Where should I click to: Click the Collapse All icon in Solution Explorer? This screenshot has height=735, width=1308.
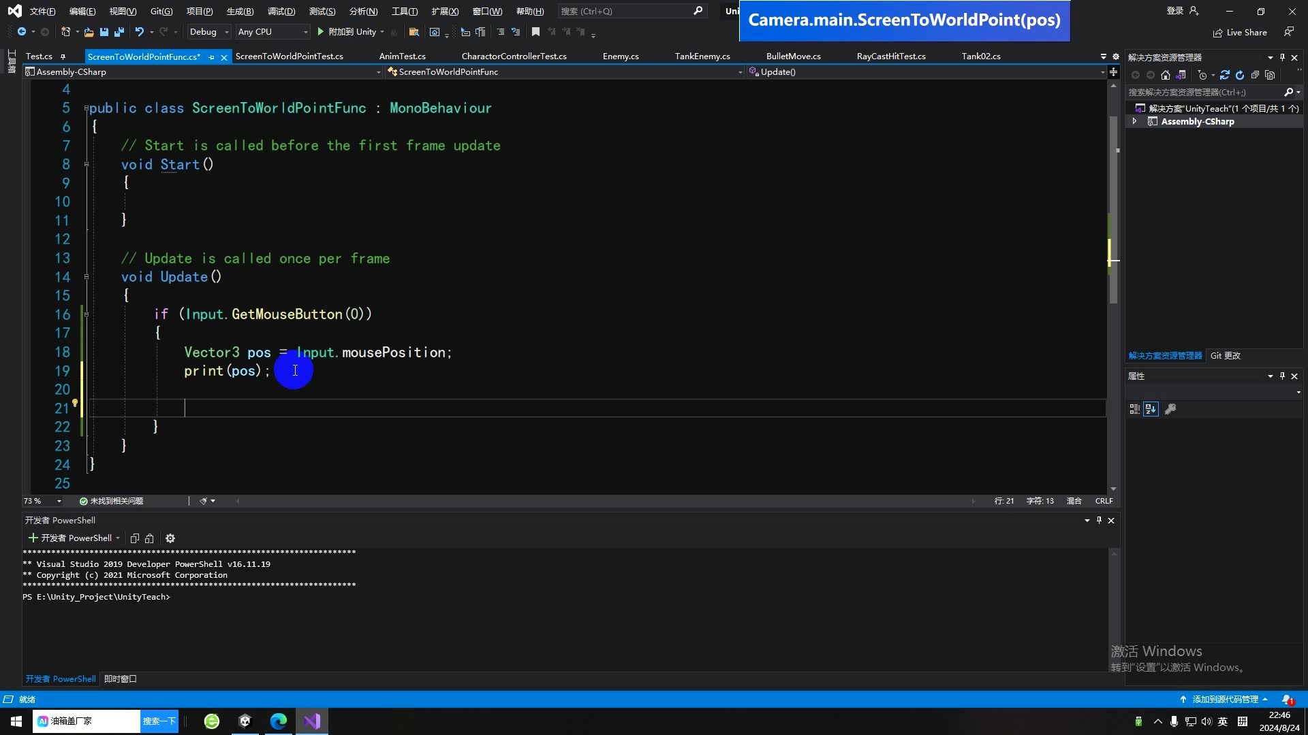(1255, 75)
